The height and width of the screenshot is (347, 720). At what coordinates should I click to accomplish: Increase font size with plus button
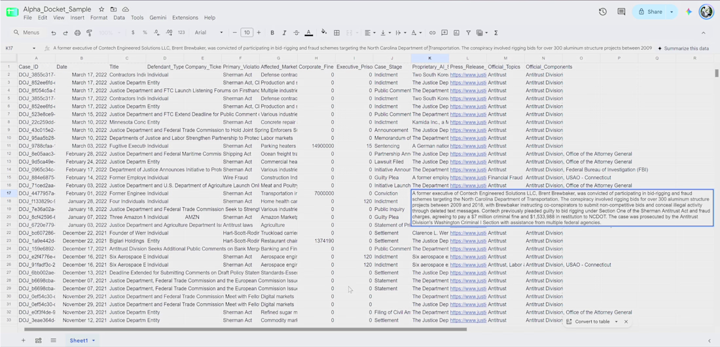pos(259,33)
